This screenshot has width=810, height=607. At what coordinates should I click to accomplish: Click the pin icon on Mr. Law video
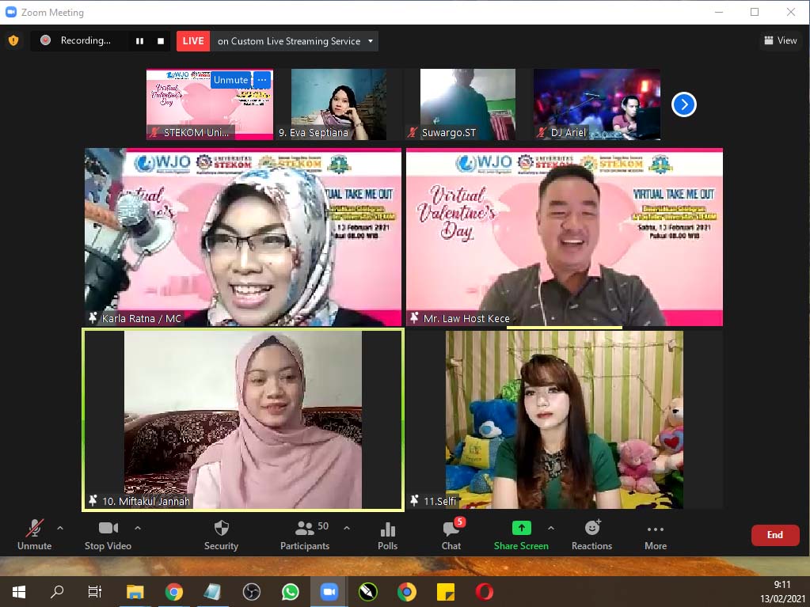click(x=414, y=318)
